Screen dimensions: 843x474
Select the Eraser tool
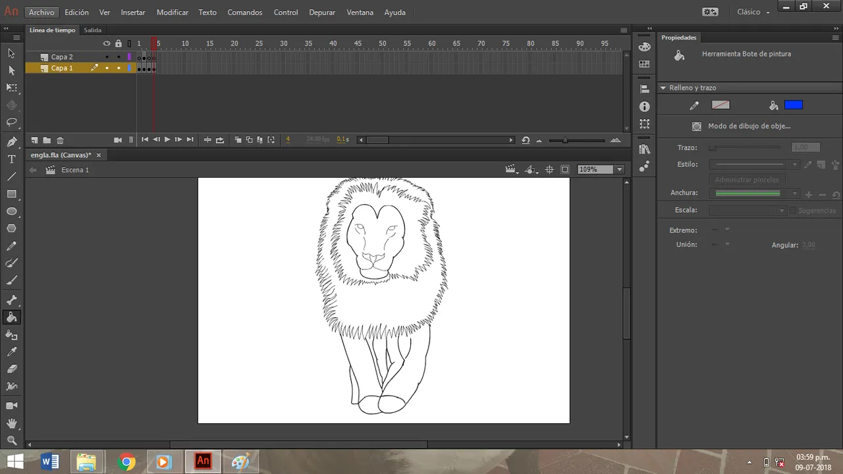[11, 369]
